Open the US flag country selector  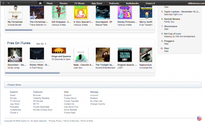coord(199,118)
